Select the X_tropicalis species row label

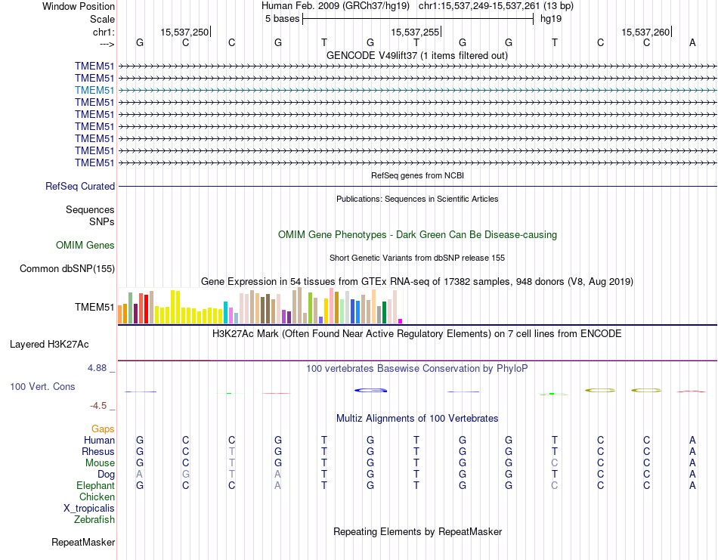89,509
